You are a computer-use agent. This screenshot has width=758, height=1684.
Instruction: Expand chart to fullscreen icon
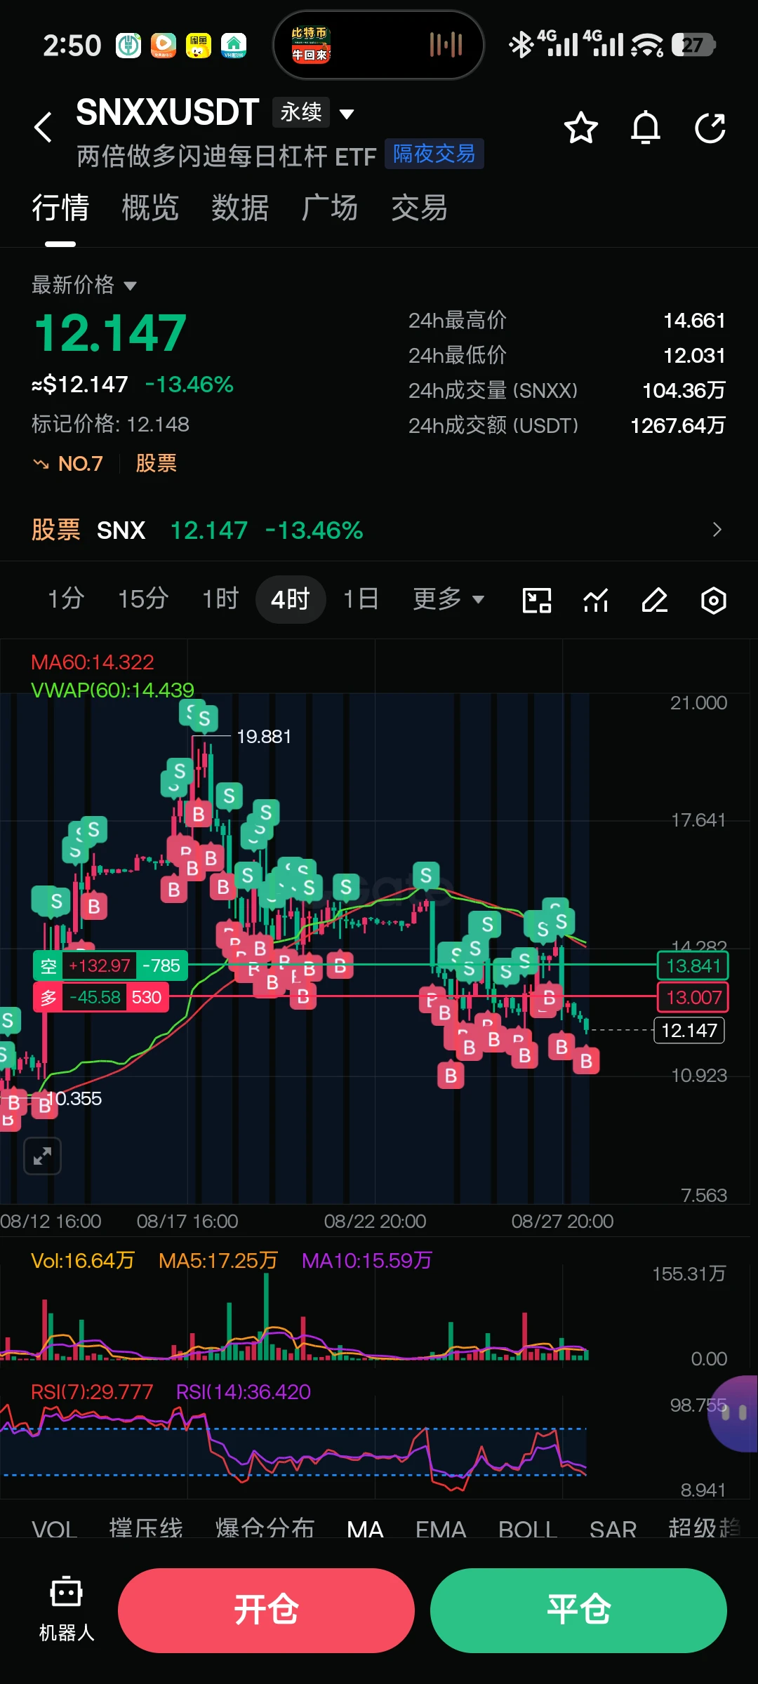click(43, 1156)
